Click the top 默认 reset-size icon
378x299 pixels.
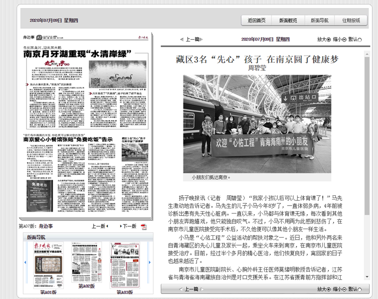[x=360, y=40]
